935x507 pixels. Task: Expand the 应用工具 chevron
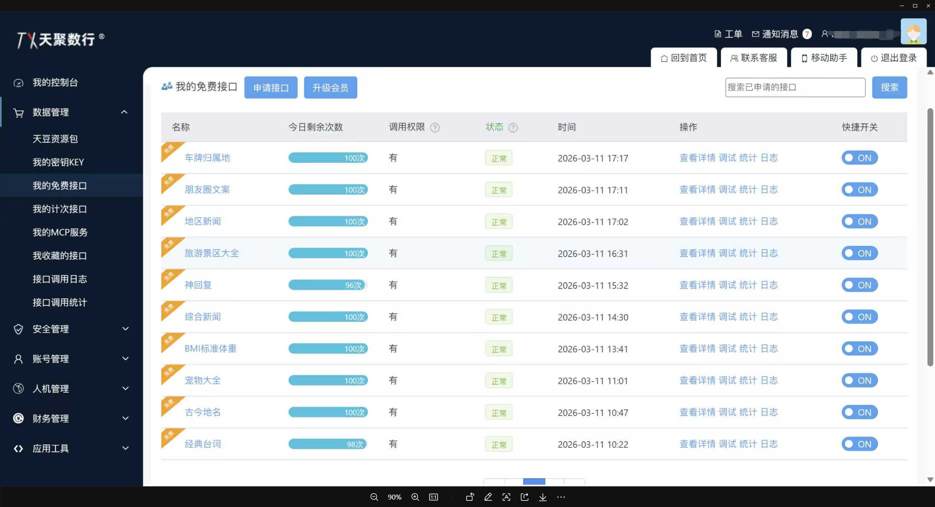click(x=125, y=448)
